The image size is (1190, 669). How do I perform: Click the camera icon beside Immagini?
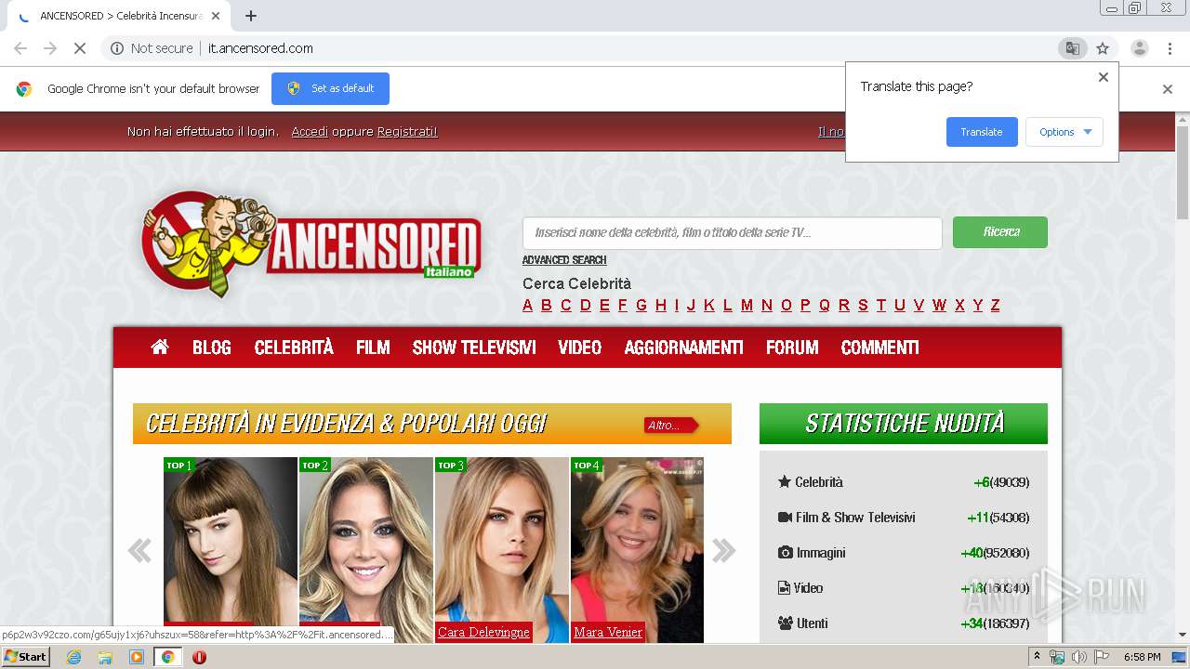point(786,552)
